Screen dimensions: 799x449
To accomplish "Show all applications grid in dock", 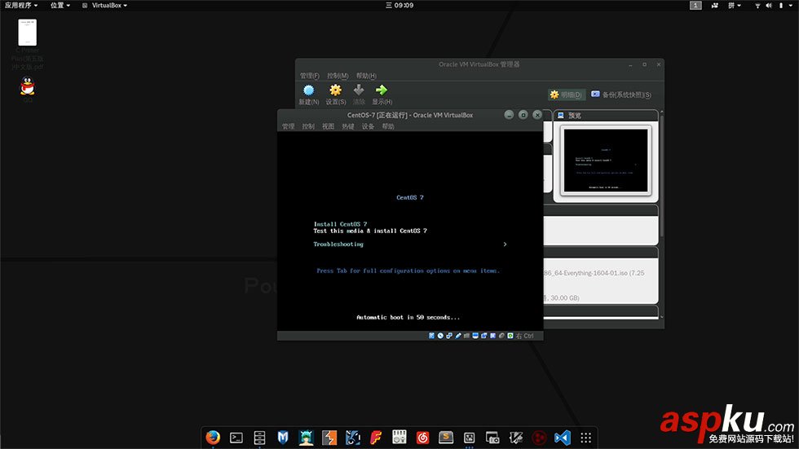I will tap(586, 438).
